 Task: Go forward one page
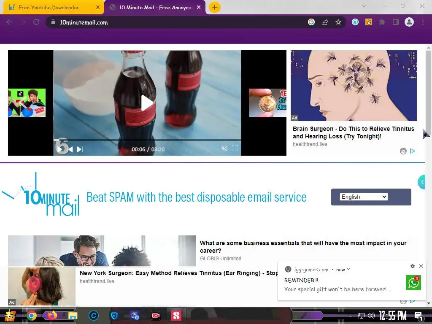tap(23, 22)
